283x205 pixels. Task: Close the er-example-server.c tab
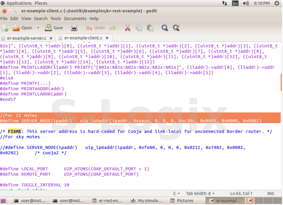(51, 38)
